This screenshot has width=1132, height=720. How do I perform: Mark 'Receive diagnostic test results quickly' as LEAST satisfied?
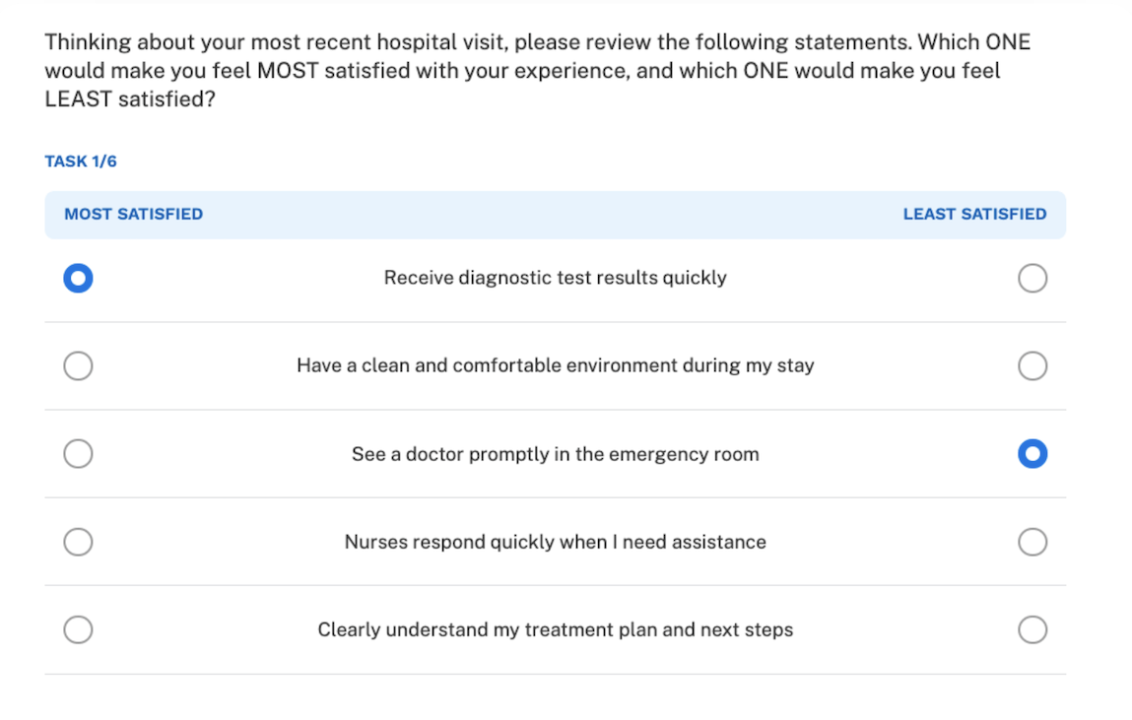1032,278
